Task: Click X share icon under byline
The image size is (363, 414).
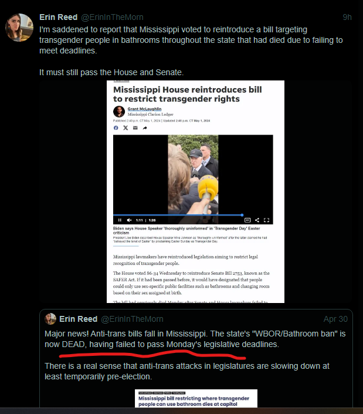Action: pyautogui.click(x=125, y=128)
